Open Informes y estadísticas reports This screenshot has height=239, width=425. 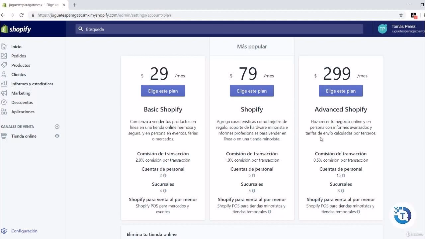click(x=32, y=84)
